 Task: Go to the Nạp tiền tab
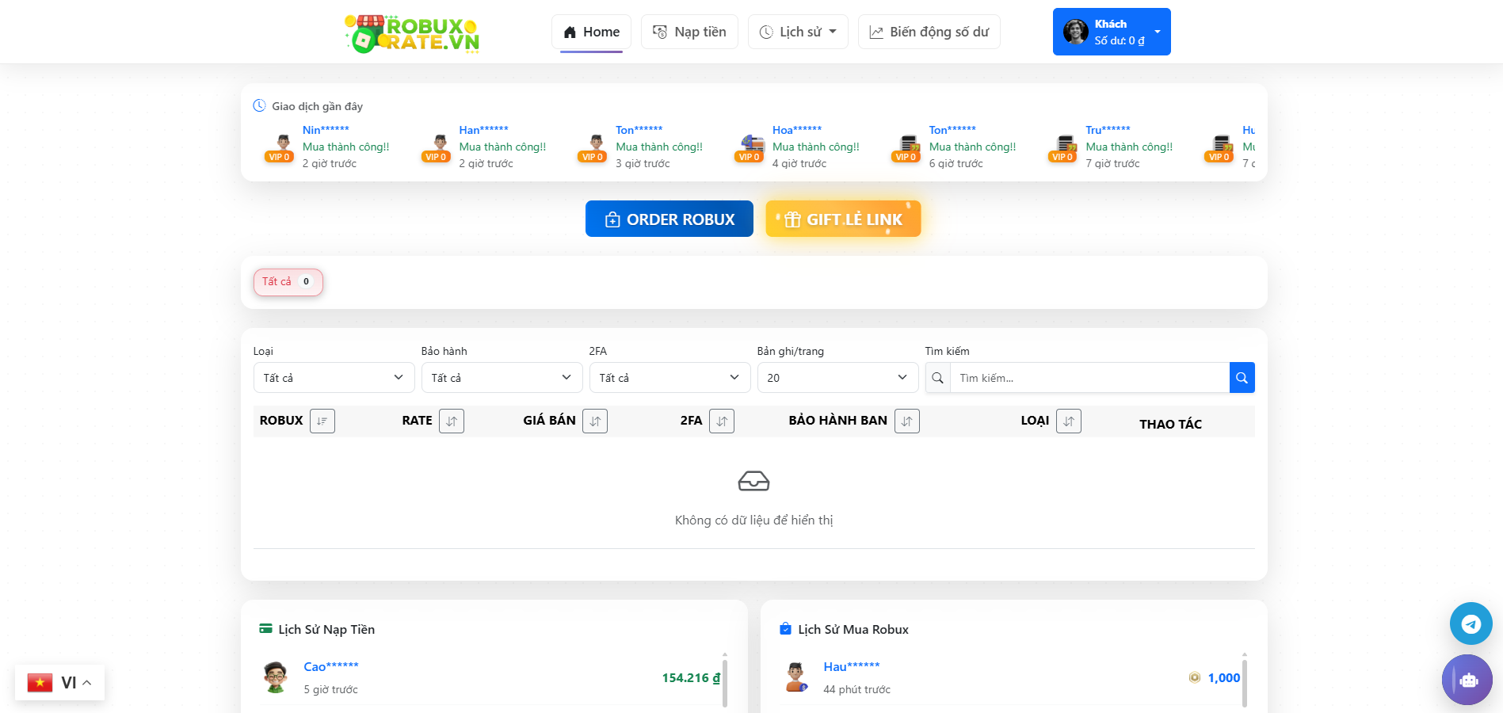[x=689, y=32]
